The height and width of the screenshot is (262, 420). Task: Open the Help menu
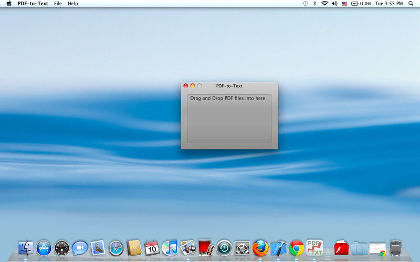(x=72, y=4)
